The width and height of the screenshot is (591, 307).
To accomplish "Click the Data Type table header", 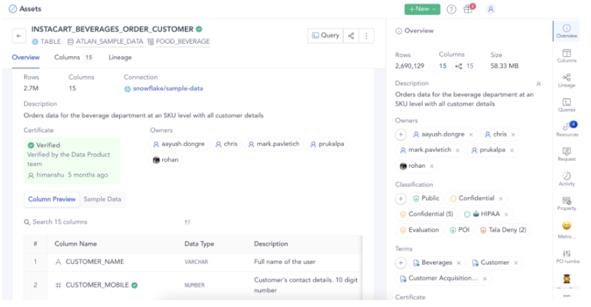I will 199,244.
